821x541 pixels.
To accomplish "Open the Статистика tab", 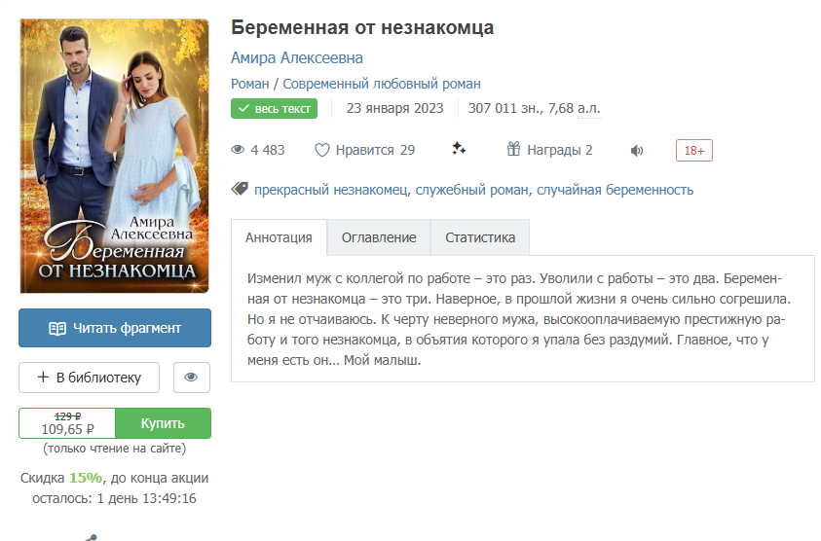I will [480, 237].
